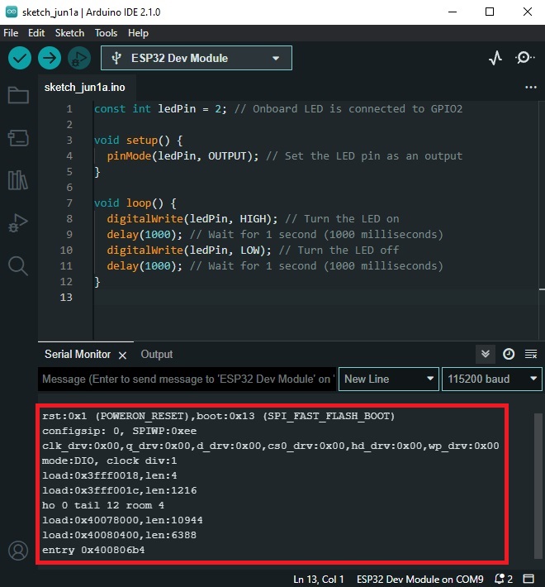This screenshot has height=587, width=545.
Task: Open the Help menu
Action: tap(138, 33)
